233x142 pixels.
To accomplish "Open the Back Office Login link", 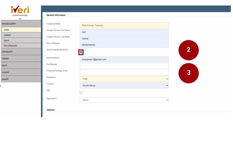I will pos(10,46).
